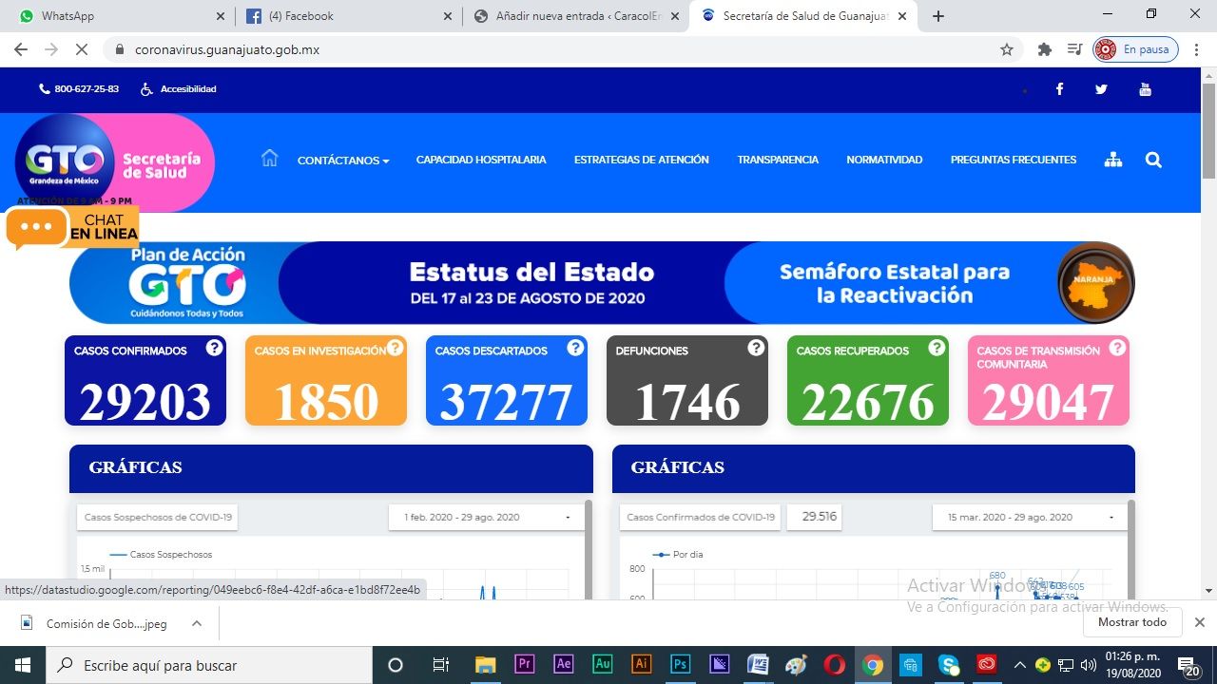Click the Plan de Acción GTO banner logo

click(187, 282)
